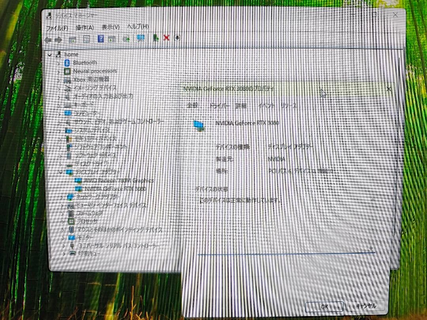Viewport: 427px width, 320px height.
Task: Switch to the ドライバー tab
Action: pyautogui.click(x=219, y=106)
